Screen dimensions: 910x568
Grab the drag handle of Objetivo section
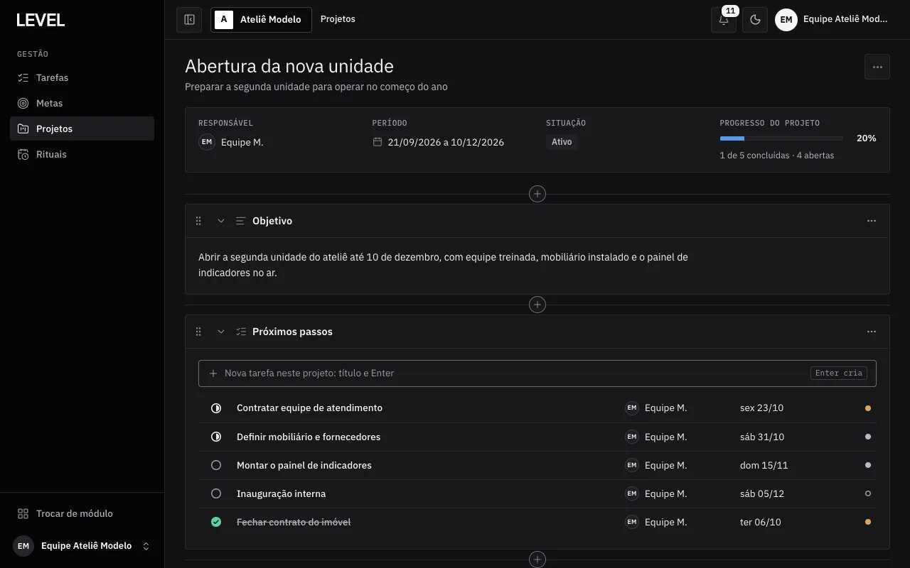click(198, 221)
